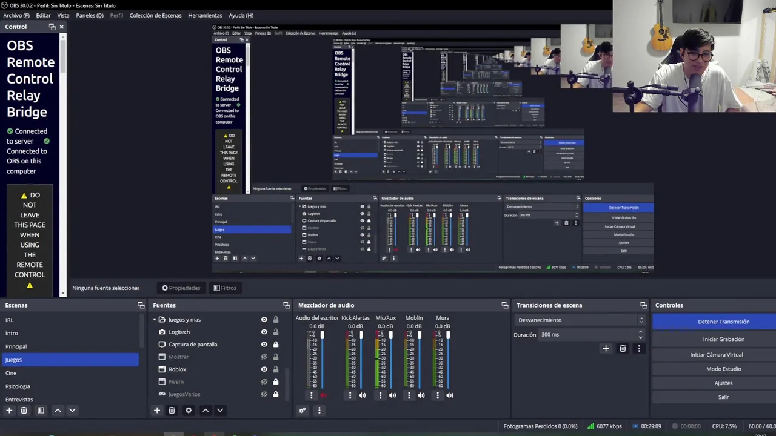Show the Mostrar source

(264, 357)
